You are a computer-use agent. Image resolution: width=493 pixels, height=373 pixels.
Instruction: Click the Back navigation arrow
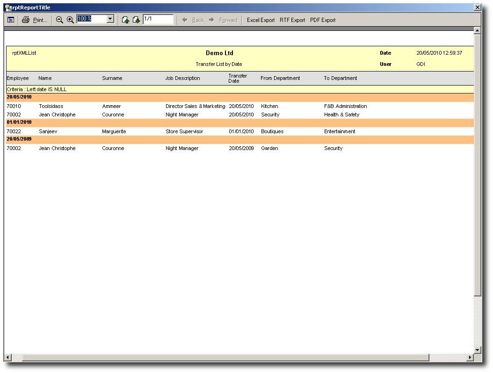click(185, 20)
